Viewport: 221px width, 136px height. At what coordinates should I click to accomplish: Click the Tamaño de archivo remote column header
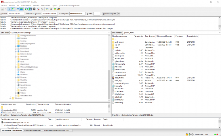138,36
